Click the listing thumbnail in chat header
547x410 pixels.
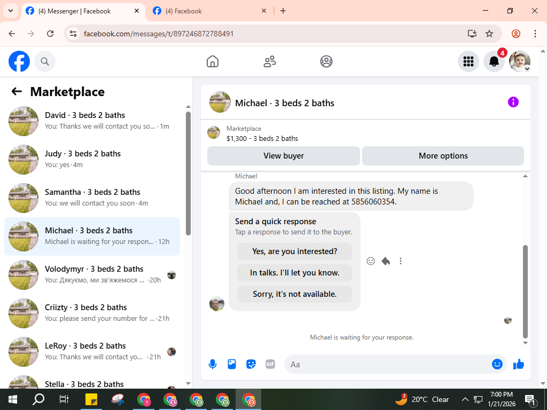pos(220,102)
